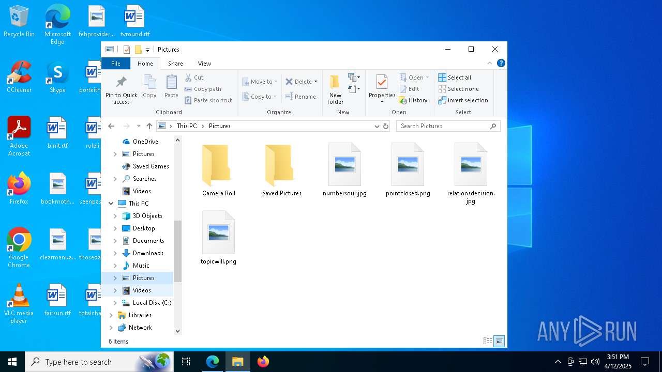Switch to the View ribbon tab
Screen dimensions: 662x372
point(204,64)
